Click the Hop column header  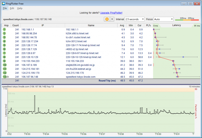pyautogui.click(x=6, y=25)
